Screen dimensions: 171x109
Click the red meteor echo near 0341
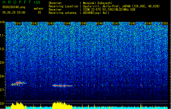(x=18, y=84)
